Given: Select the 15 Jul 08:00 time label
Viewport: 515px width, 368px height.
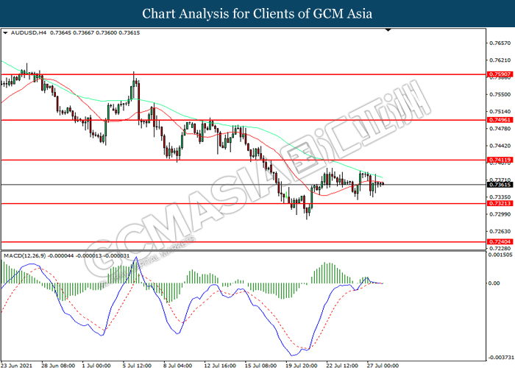Looking at the screenshot, I should click(260, 364).
